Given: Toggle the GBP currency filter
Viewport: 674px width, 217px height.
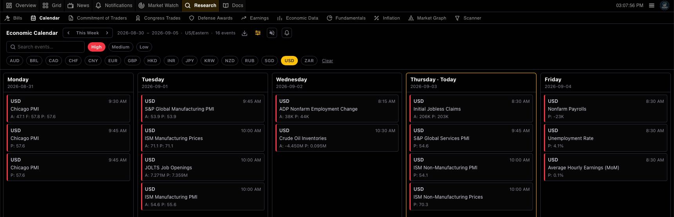Looking at the screenshot, I should 132,61.
